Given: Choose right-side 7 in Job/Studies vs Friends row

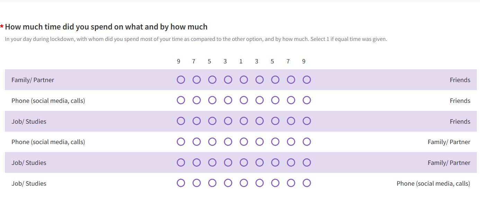Looking at the screenshot, I should click(291, 121).
